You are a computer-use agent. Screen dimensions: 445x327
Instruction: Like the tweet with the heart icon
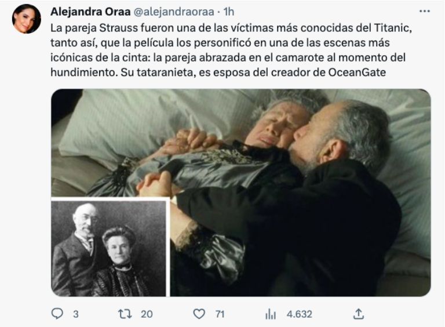tap(199, 314)
